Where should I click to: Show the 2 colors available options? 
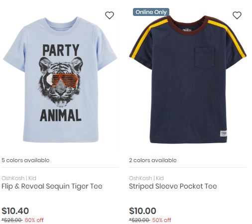[x=153, y=160]
